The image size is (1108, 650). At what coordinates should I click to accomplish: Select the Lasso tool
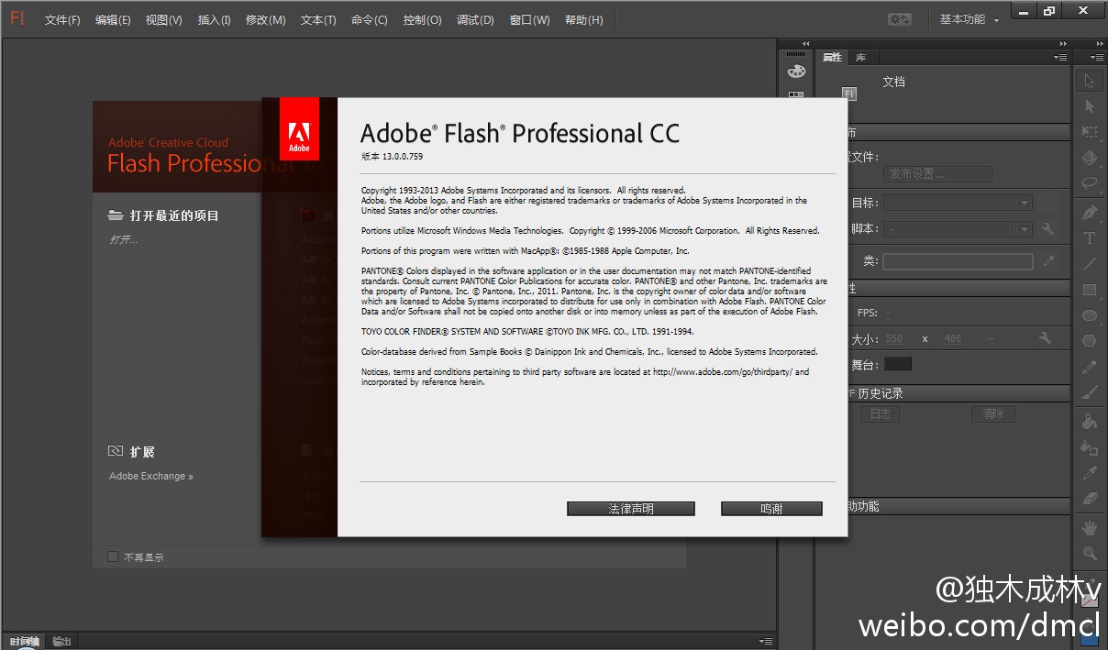[1090, 182]
